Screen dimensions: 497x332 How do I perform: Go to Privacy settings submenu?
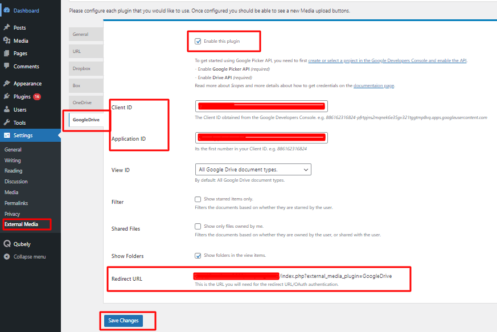[13, 214]
